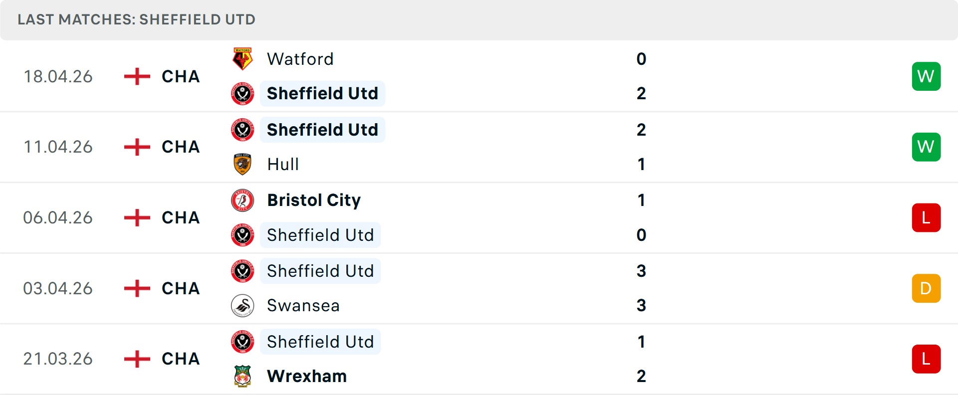
Task: Select the orange D badge for the Swansea draw
Action: (926, 288)
